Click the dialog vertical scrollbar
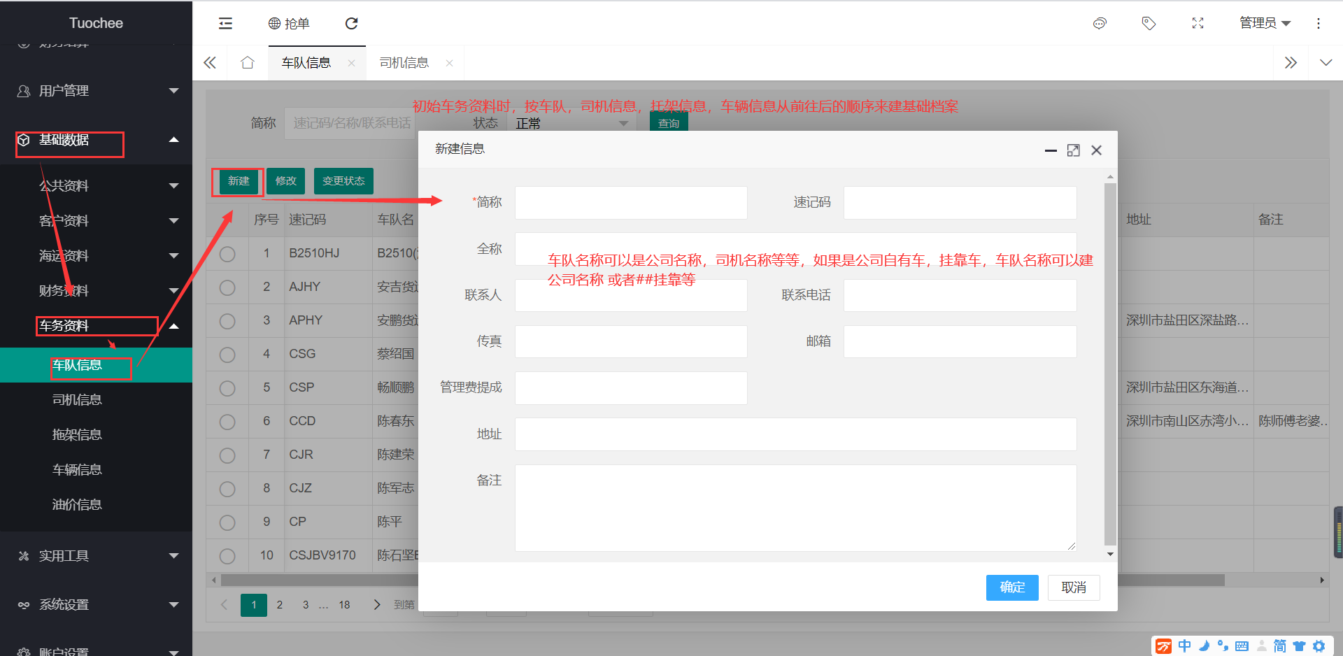Viewport: 1343px width, 656px height. pyautogui.click(x=1110, y=364)
